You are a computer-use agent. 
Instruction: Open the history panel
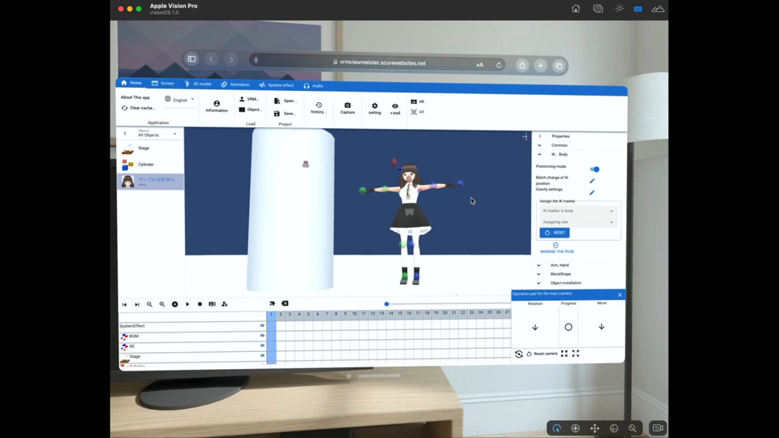point(318,108)
